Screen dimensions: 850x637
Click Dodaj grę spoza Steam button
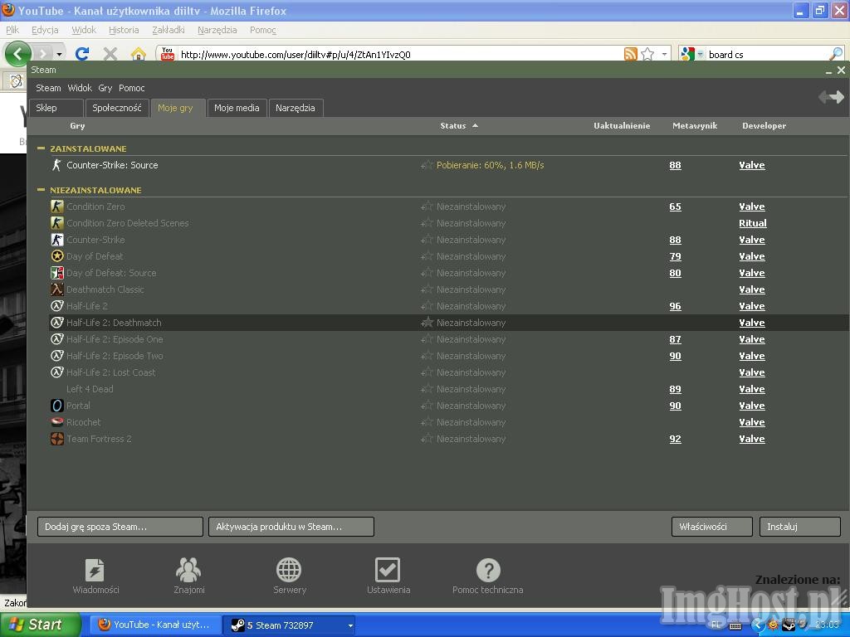[x=120, y=527]
